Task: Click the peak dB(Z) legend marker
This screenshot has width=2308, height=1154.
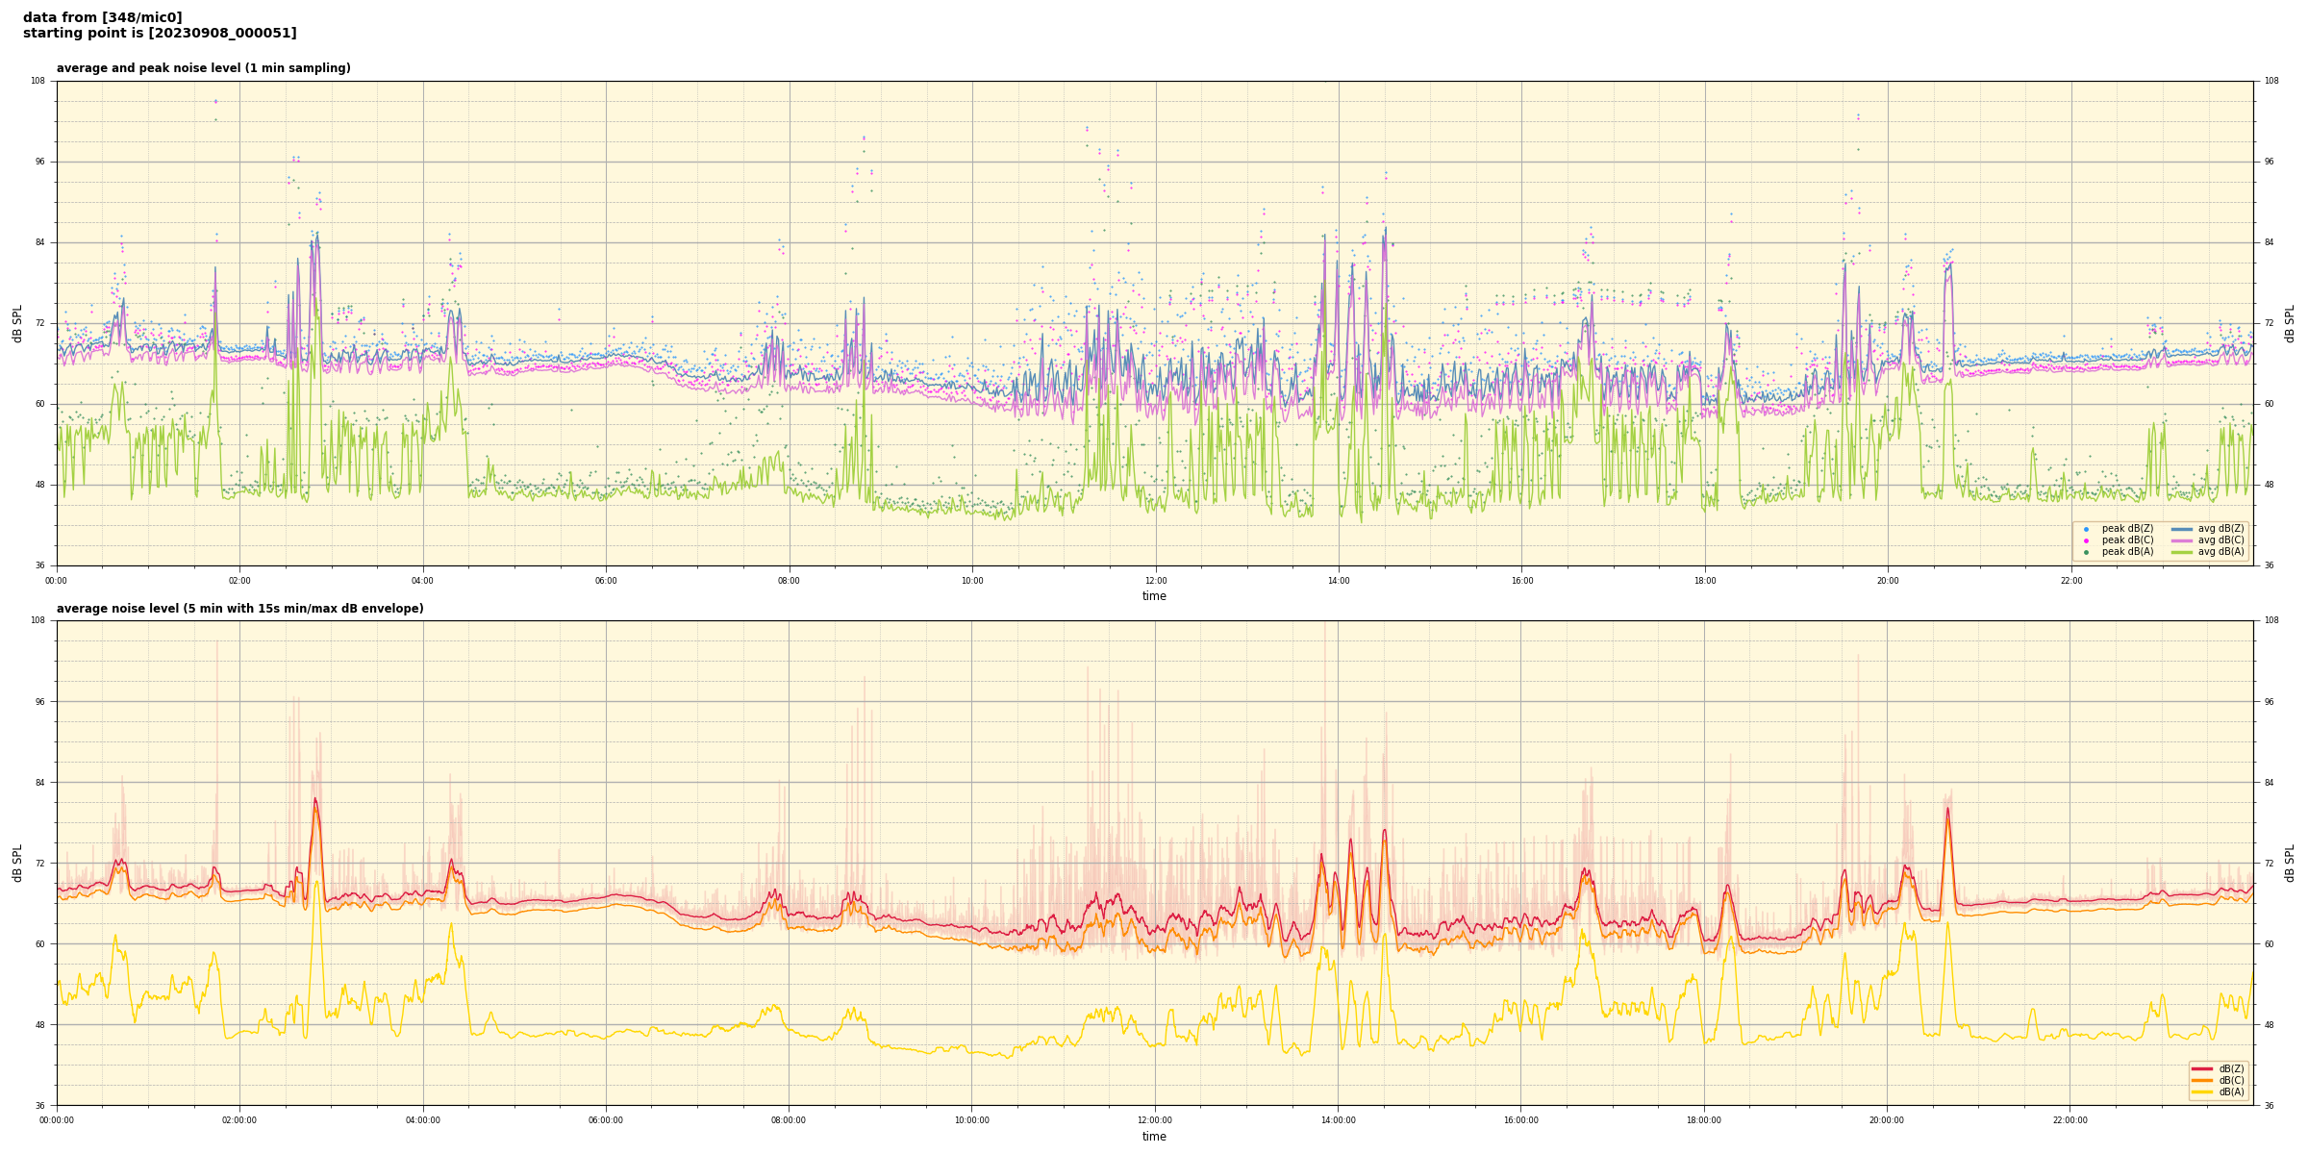Action: click(x=2086, y=529)
